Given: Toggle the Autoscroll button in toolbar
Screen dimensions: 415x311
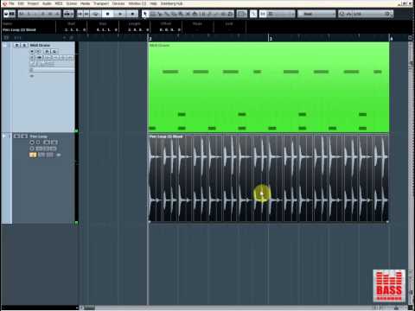Looking at the screenshot, I should (x=253, y=14).
